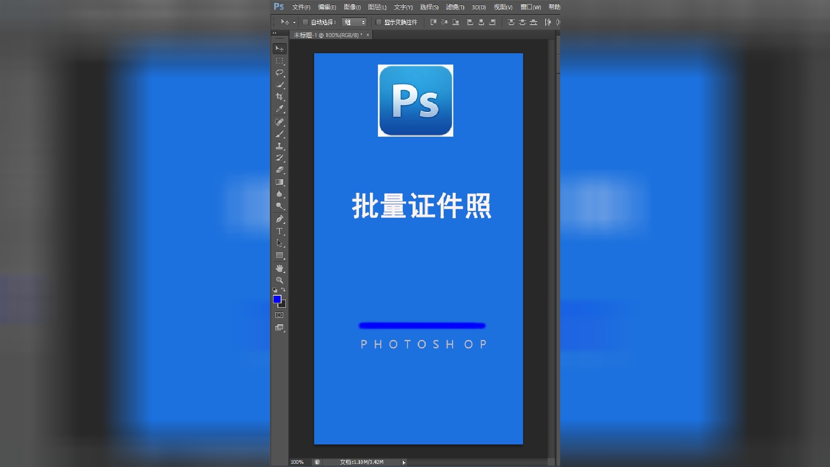Open the background color swatch

pyautogui.click(x=283, y=305)
